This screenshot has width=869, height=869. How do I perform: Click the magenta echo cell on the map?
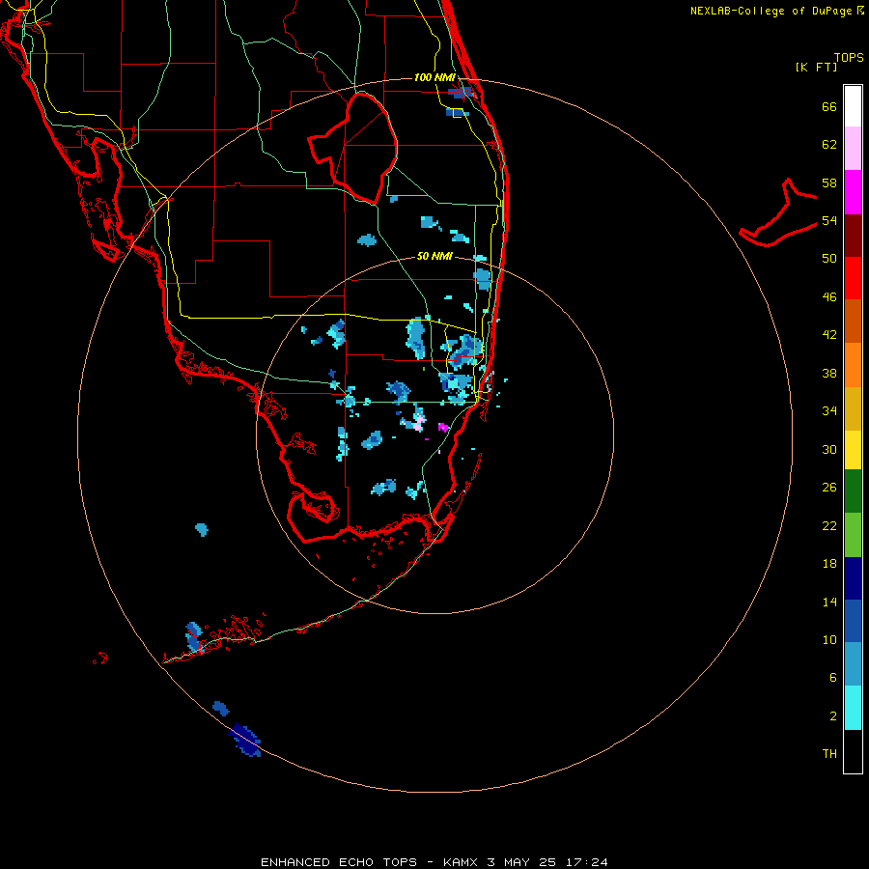coord(443,427)
